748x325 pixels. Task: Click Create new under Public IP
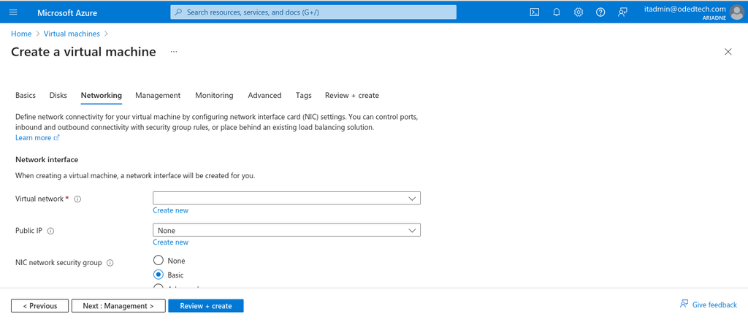170,242
